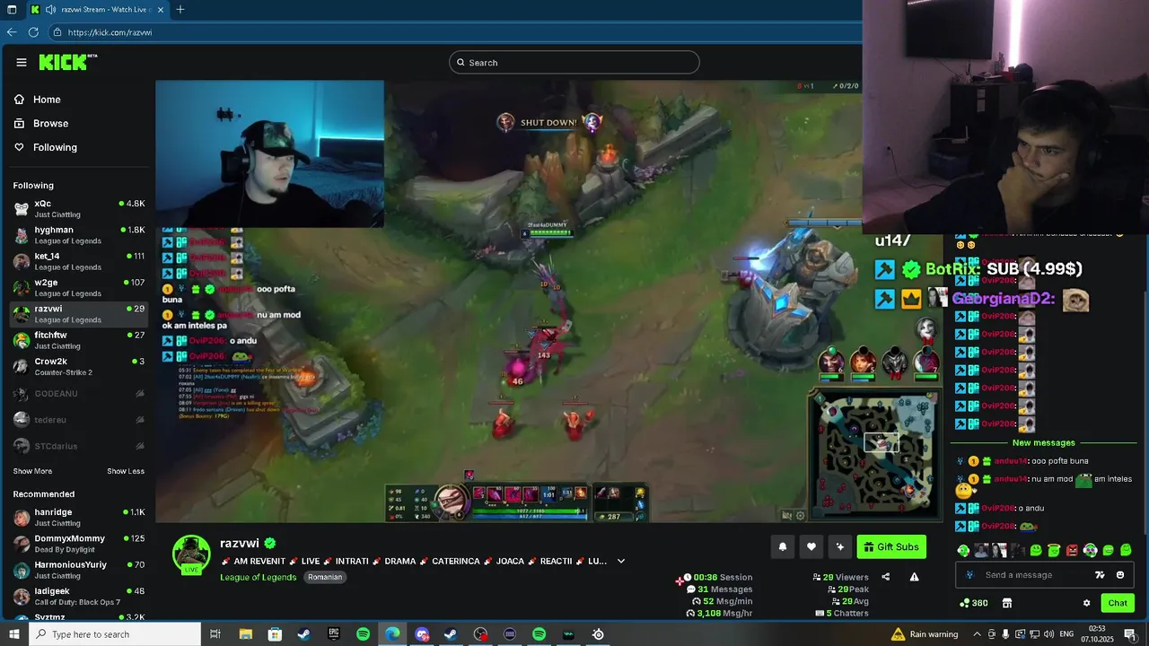The width and height of the screenshot is (1149, 646).
Task: Open recommended HarmoniousYuriy channel
Action: 79,570
